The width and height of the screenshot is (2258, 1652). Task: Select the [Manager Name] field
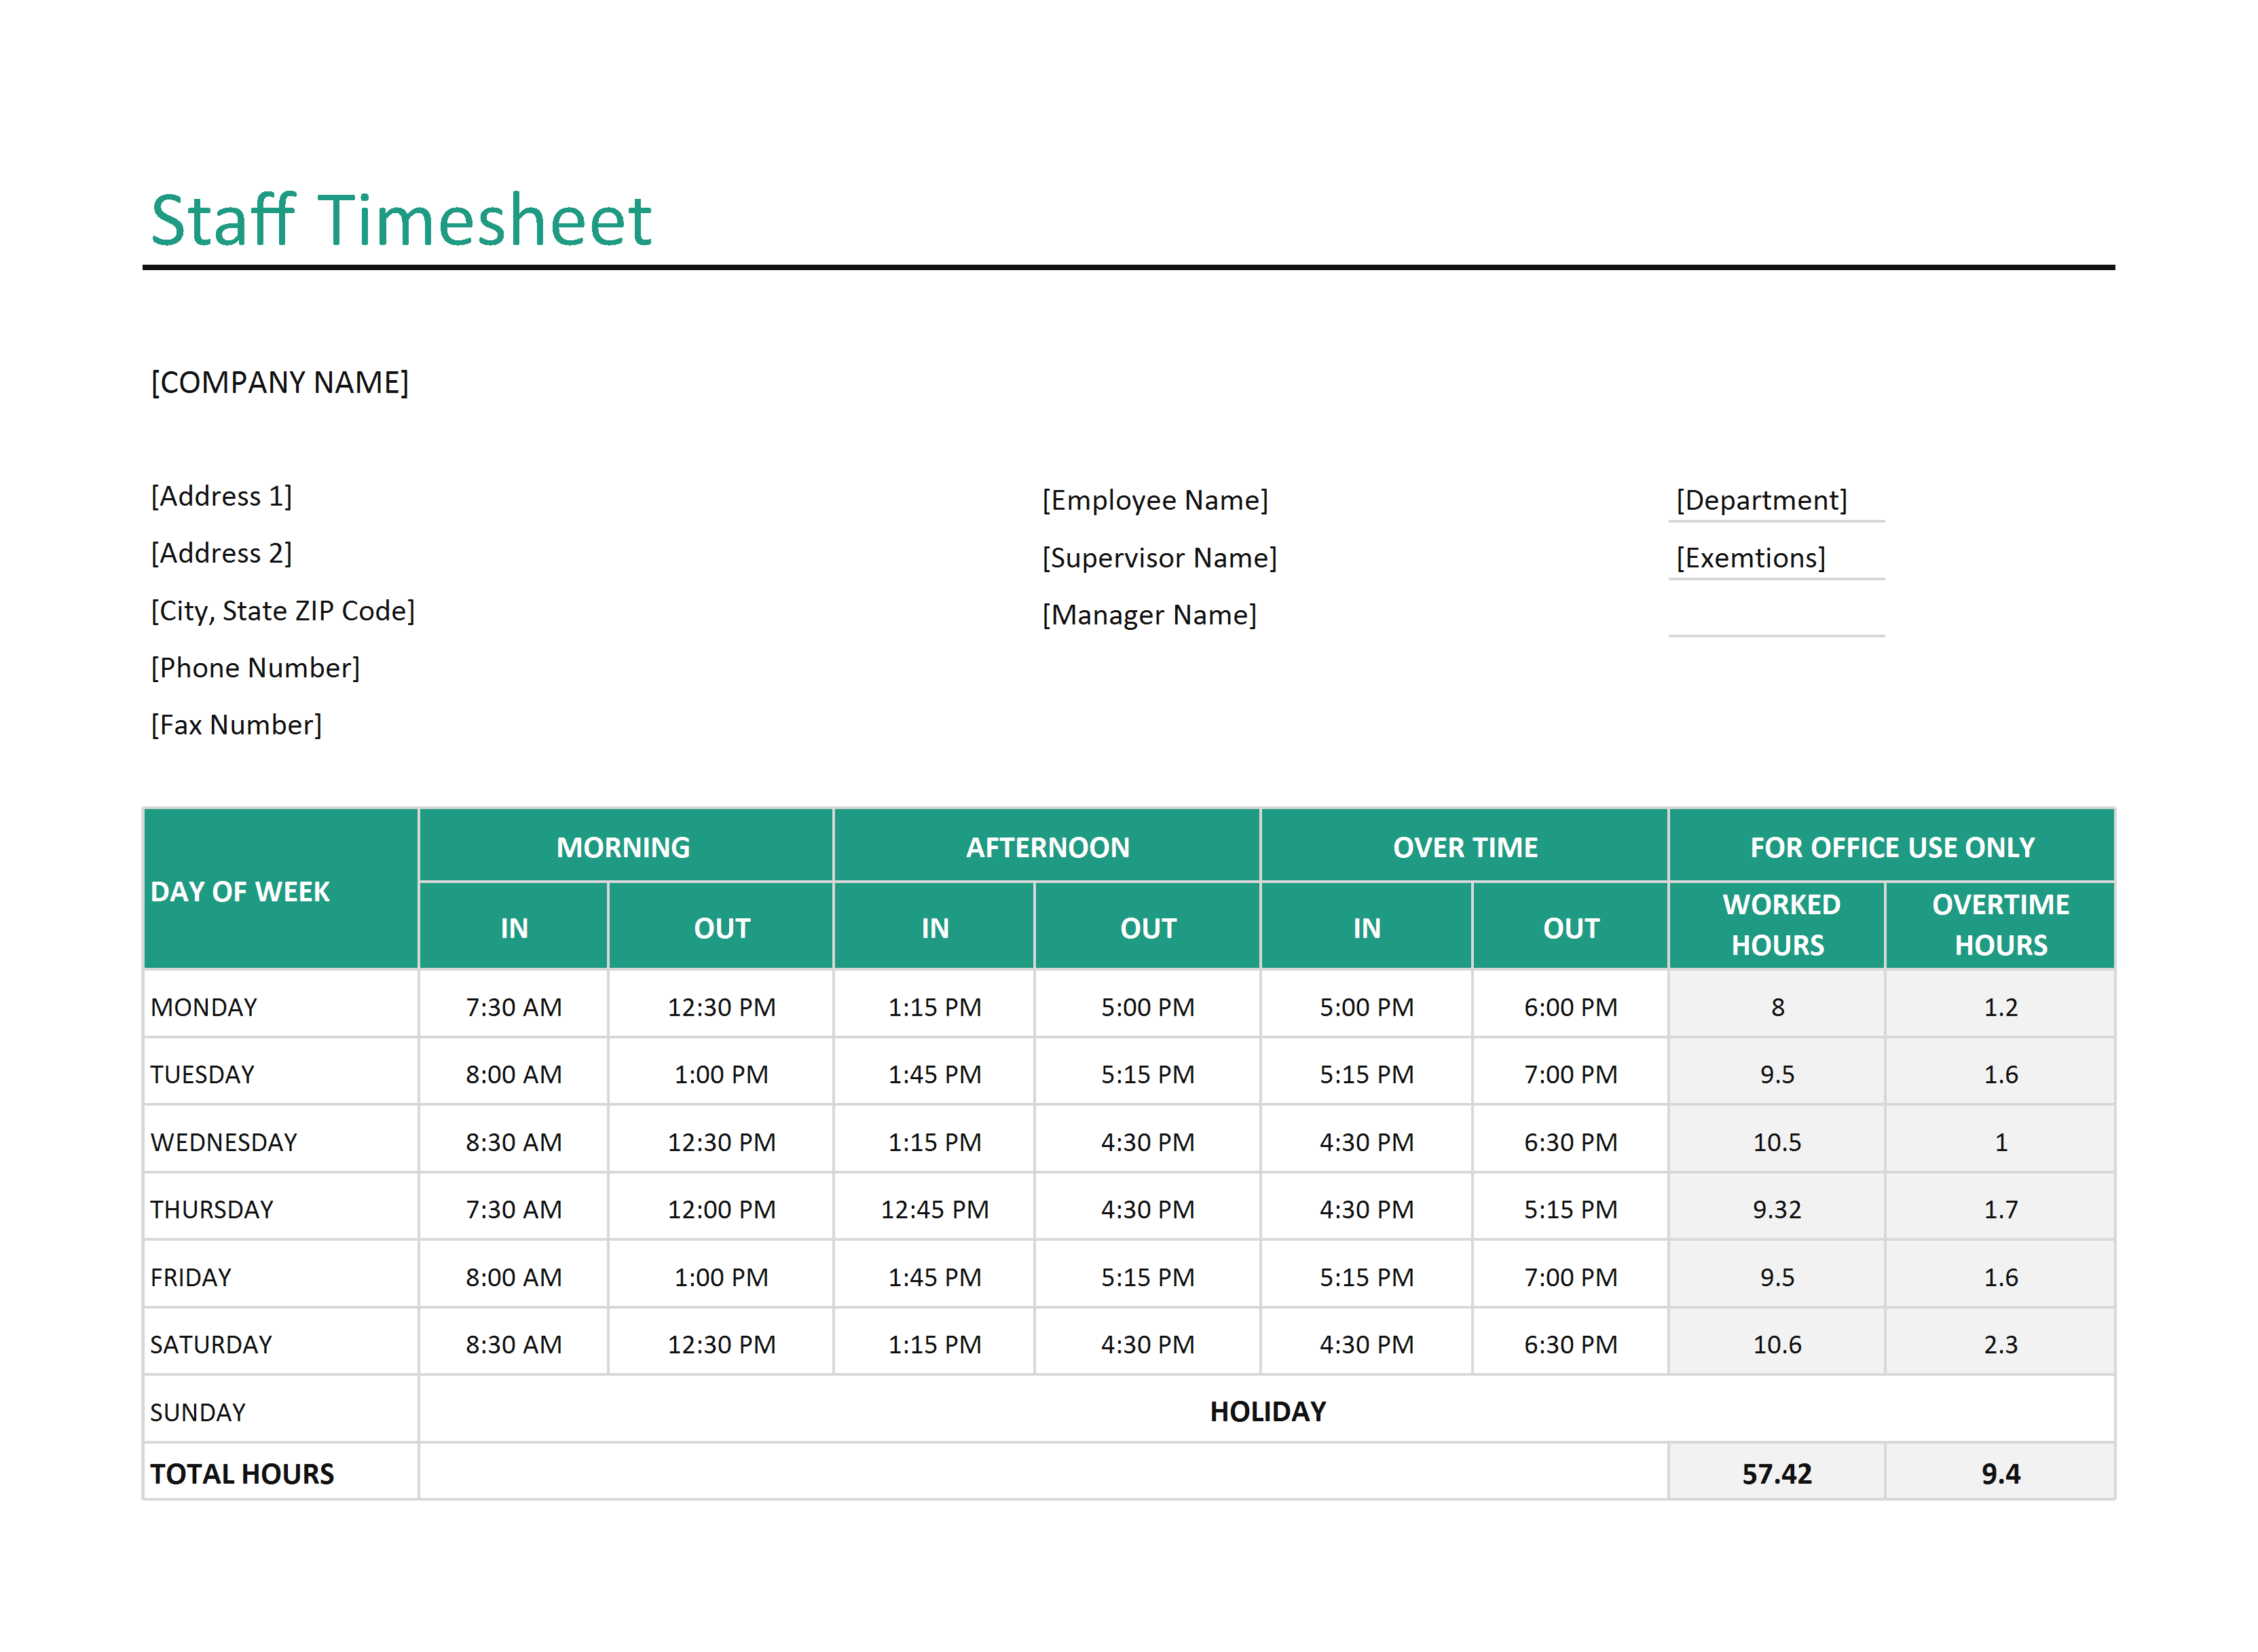click(x=1150, y=615)
